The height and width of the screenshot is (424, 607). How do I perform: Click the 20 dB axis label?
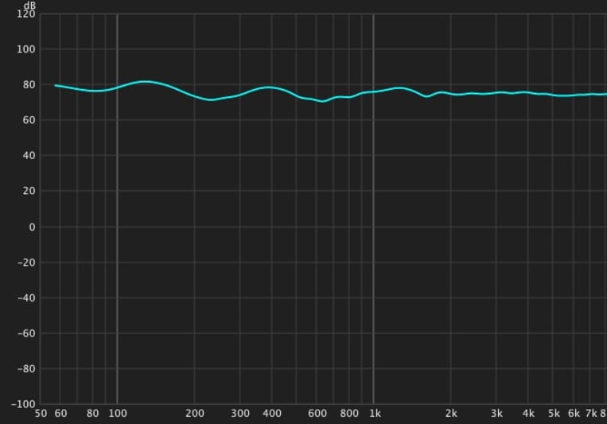point(29,191)
